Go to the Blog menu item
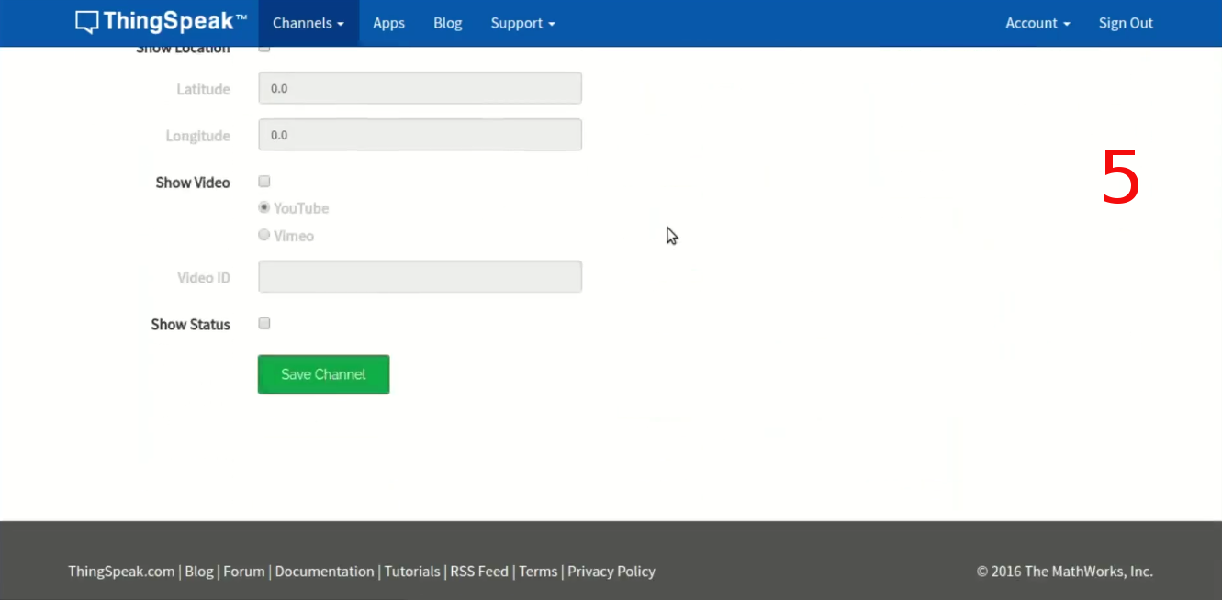Screen dimensions: 1222x600 pyautogui.click(x=447, y=23)
